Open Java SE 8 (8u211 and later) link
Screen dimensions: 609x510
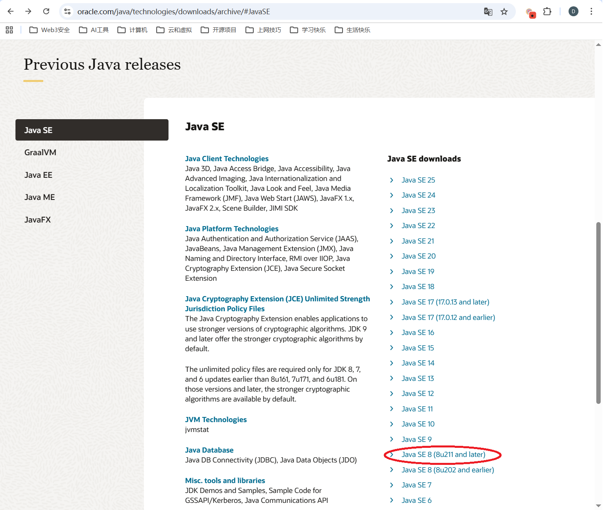[x=443, y=455]
